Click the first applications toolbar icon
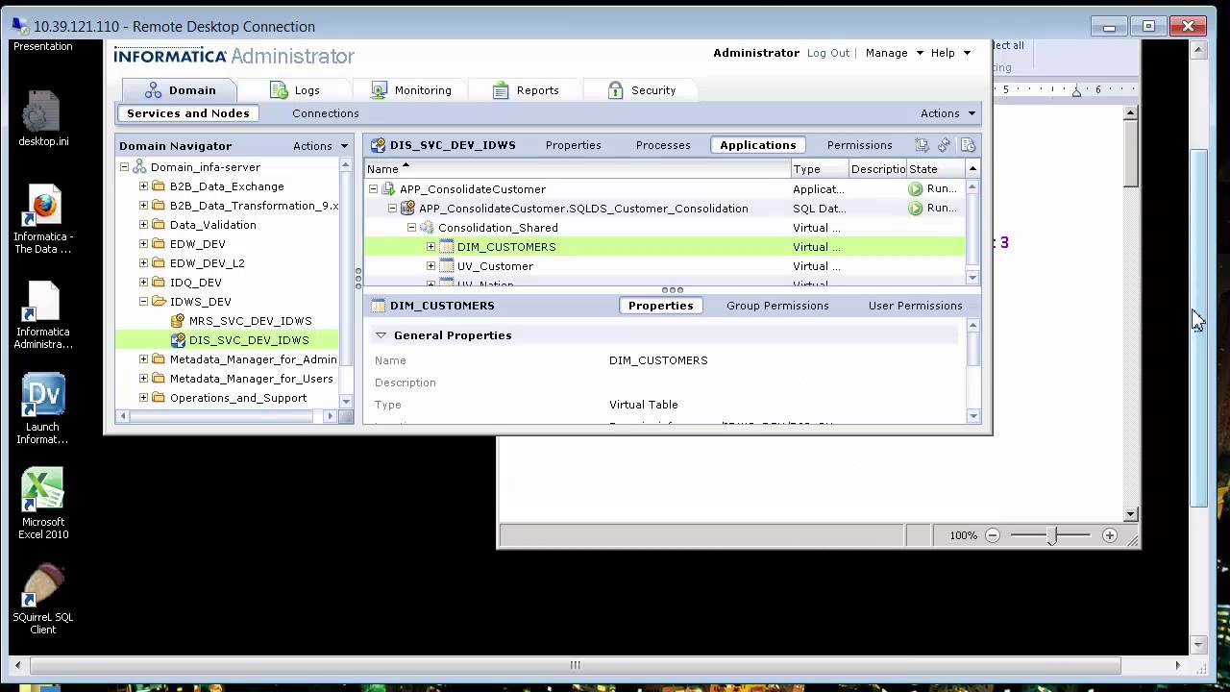Viewport: 1230px width, 692px height. pyautogui.click(x=922, y=145)
